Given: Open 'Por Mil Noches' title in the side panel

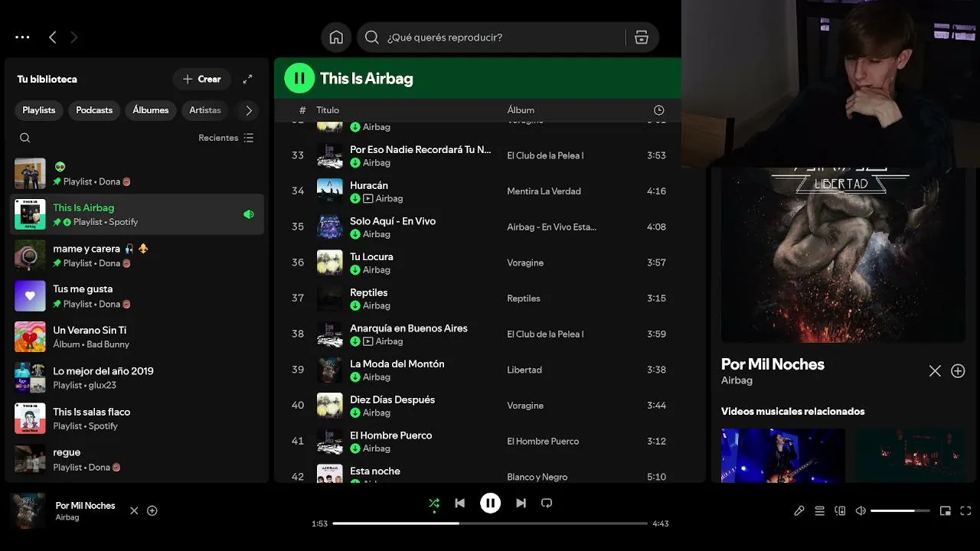Looking at the screenshot, I should click(x=773, y=364).
